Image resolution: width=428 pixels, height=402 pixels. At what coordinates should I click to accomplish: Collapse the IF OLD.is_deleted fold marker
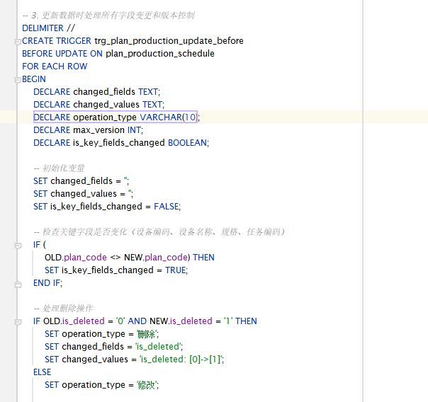[x=18, y=321]
